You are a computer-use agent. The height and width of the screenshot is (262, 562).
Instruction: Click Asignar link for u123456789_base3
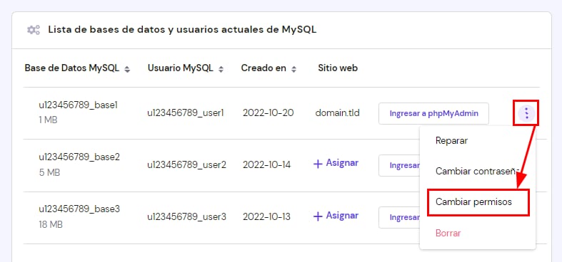coord(336,216)
